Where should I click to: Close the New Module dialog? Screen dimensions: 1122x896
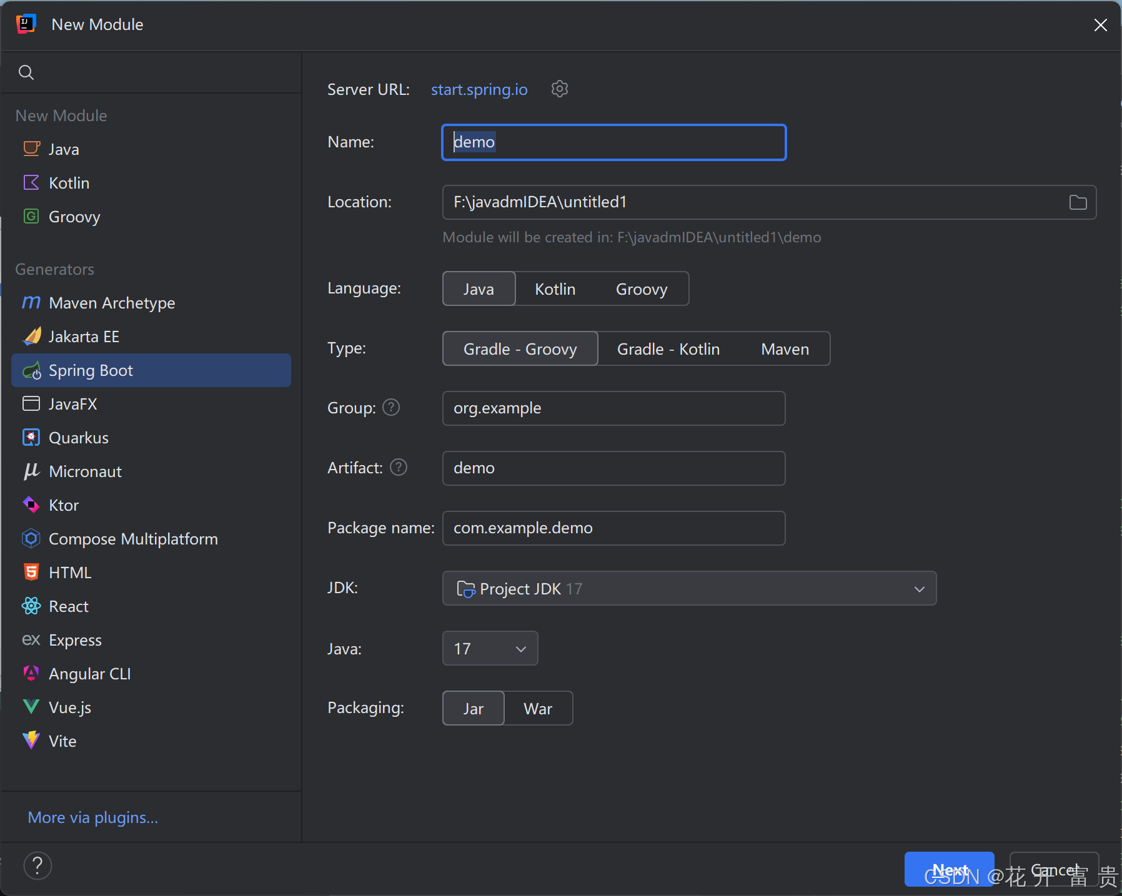1101,24
